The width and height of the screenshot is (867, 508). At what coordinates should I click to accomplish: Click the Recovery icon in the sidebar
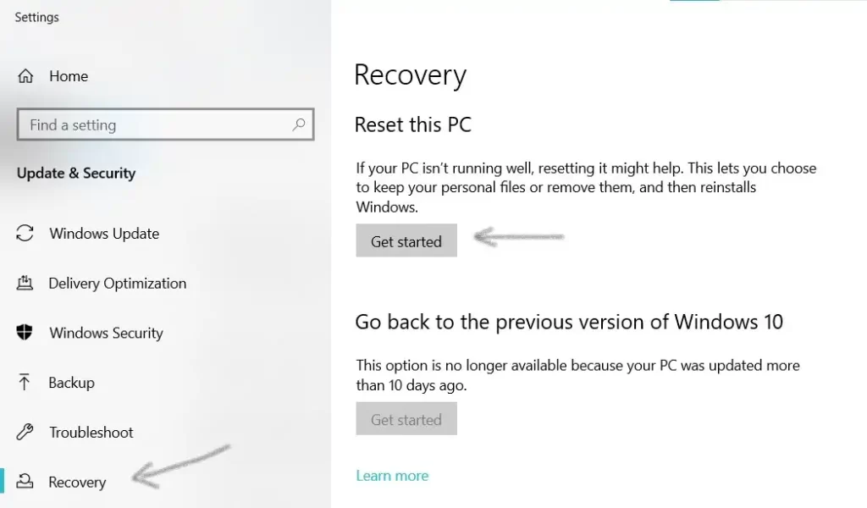(25, 481)
